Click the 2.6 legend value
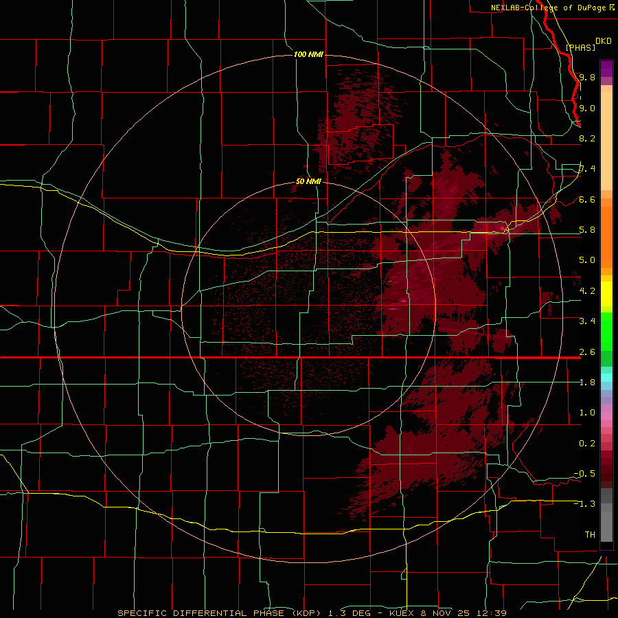 coord(587,352)
